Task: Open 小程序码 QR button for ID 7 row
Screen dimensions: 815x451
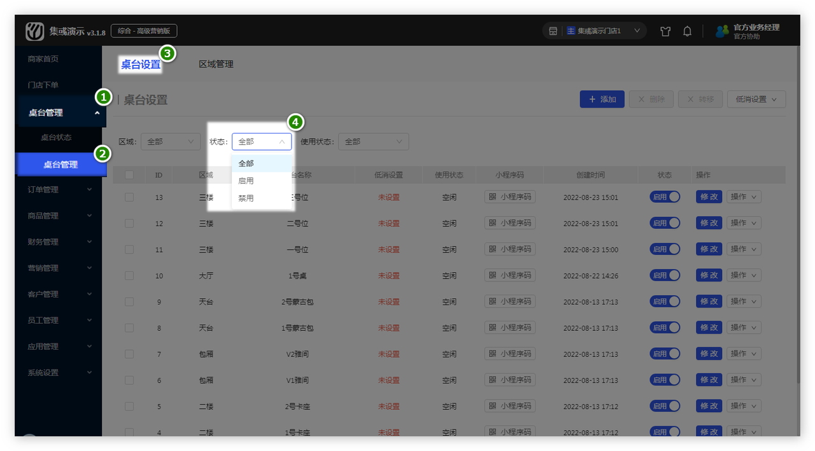Action: click(509, 354)
